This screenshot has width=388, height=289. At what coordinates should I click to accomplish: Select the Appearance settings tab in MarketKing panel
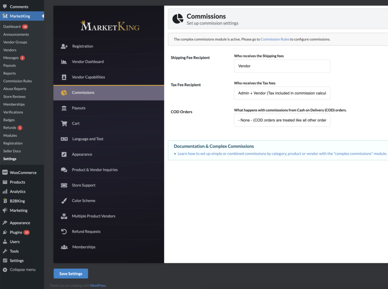[109, 154]
